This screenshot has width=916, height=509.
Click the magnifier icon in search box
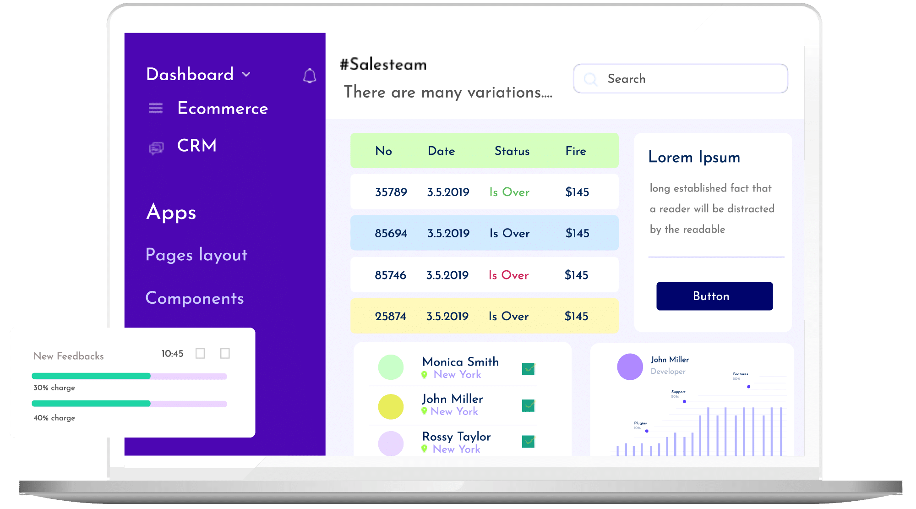point(591,79)
